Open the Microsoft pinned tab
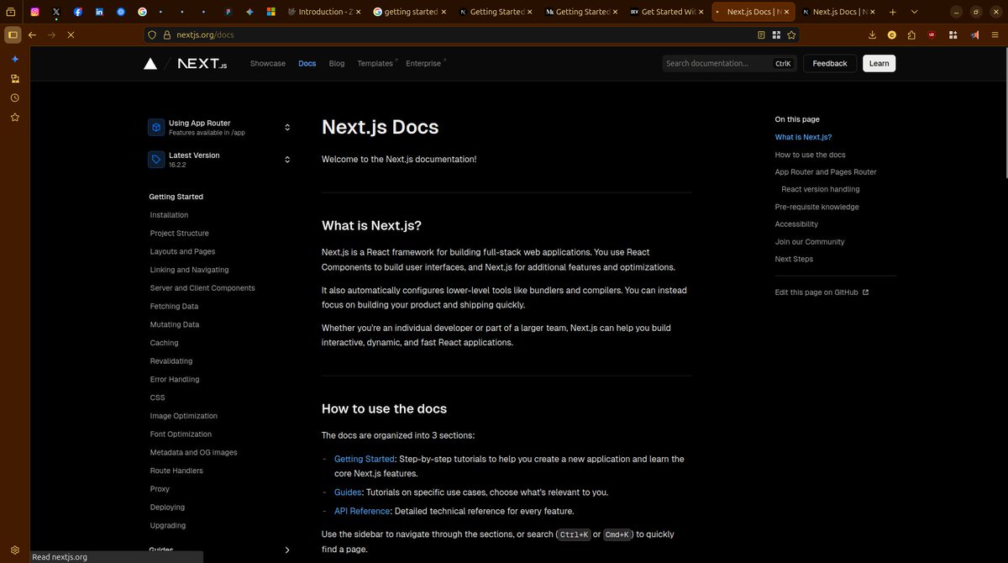The height and width of the screenshot is (563, 1008). [270, 12]
